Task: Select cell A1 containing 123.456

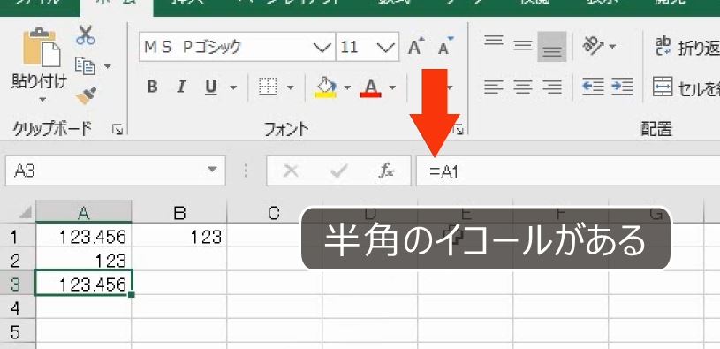Action: click(x=84, y=236)
